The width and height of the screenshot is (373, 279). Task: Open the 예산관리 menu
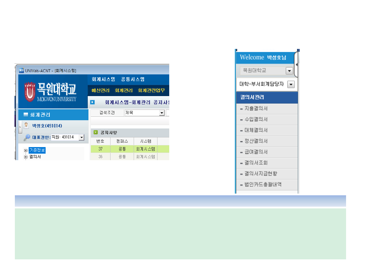tap(101, 91)
